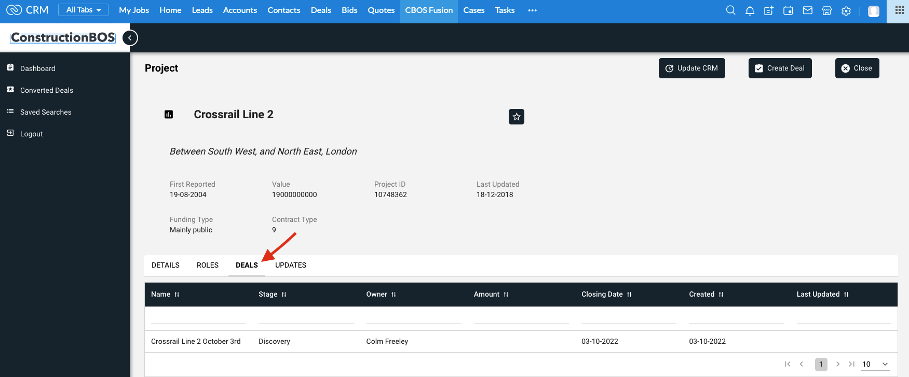Screen dimensions: 909x377
Task: Open the apps grid launcher
Action: 900,10
